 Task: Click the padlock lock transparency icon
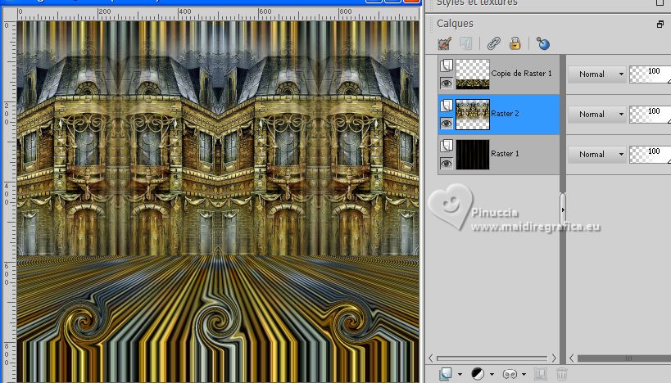515,43
